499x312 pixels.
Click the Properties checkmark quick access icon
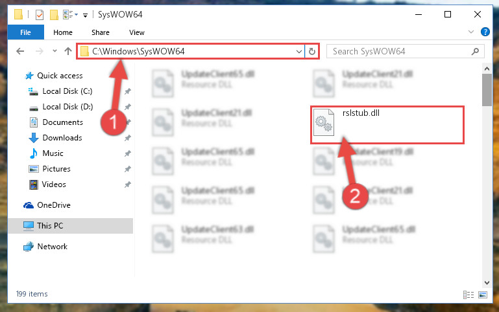[x=40, y=15]
